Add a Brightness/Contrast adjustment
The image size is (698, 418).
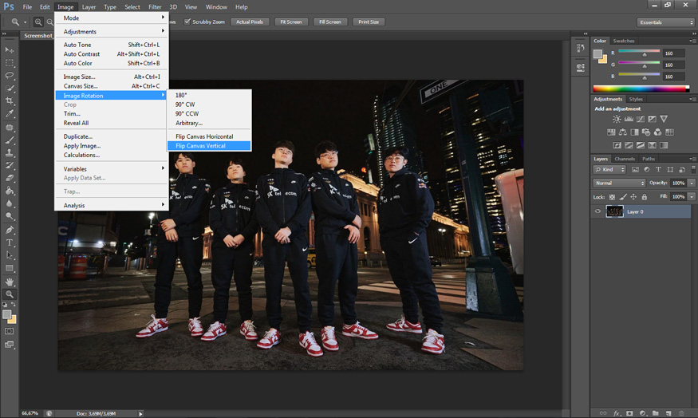616,119
